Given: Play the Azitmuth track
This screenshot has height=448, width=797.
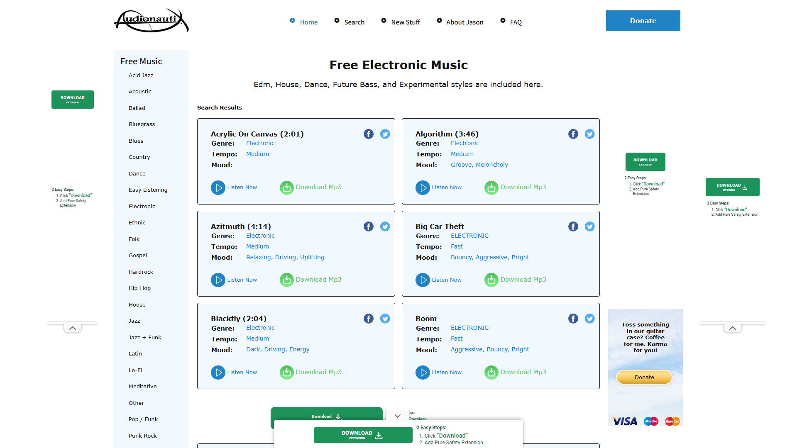Looking at the screenshot, I should tap(235, 280).
